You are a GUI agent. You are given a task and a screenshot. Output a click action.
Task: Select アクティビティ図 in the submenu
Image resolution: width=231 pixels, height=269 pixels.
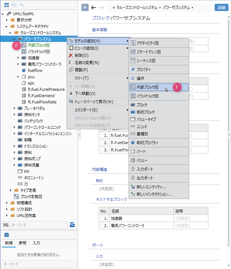[159, 43]
